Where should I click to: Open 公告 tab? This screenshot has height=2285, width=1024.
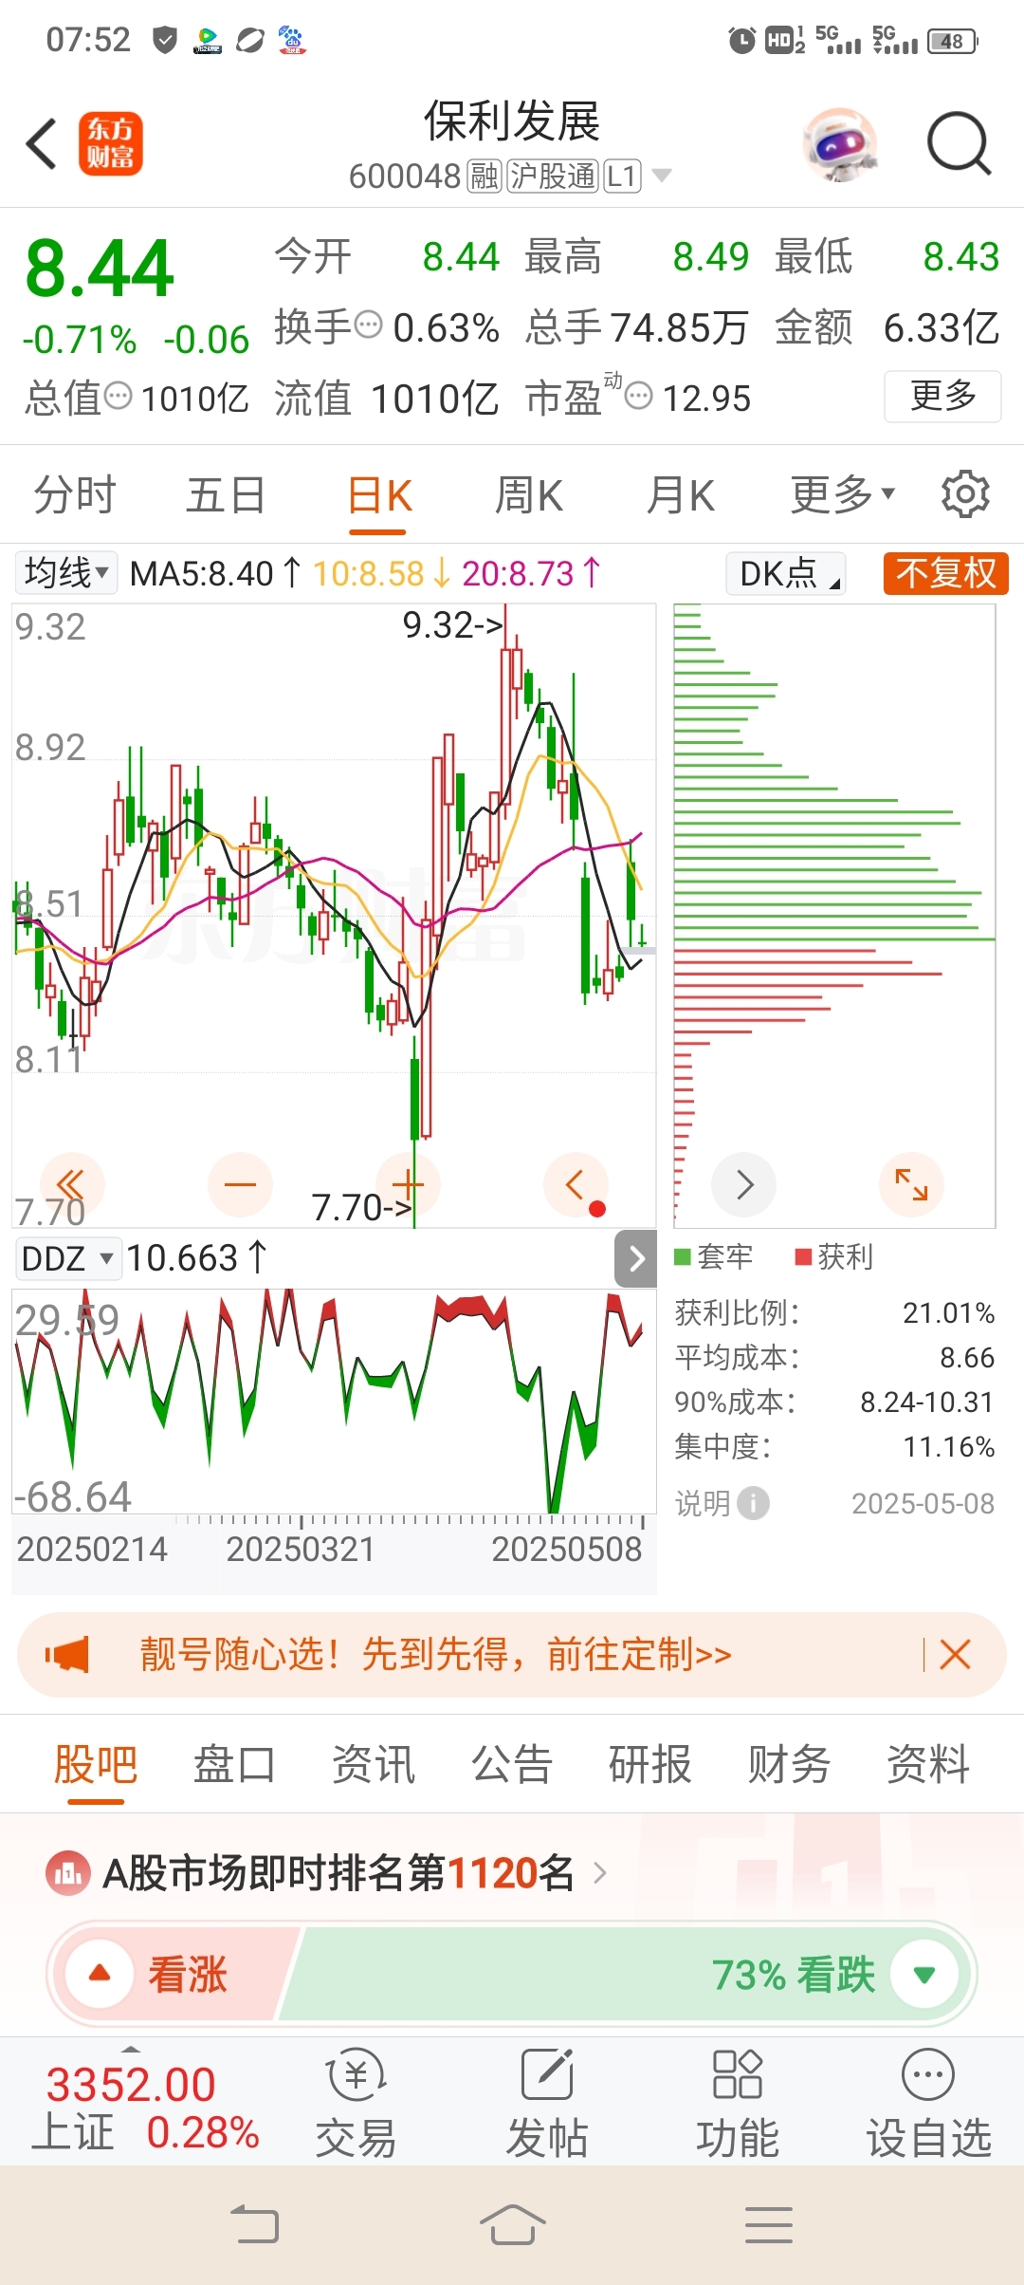click(512, 1765)
